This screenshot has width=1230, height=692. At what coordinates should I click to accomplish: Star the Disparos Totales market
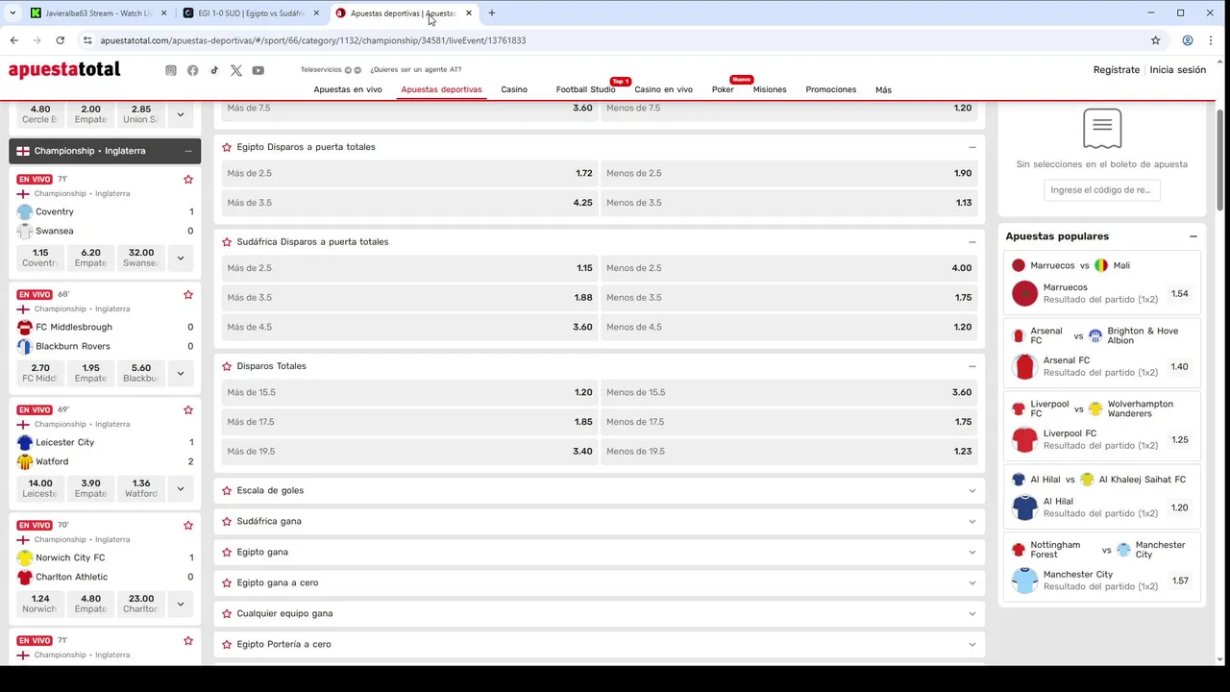pyautogui.click(x=227, y=366)
